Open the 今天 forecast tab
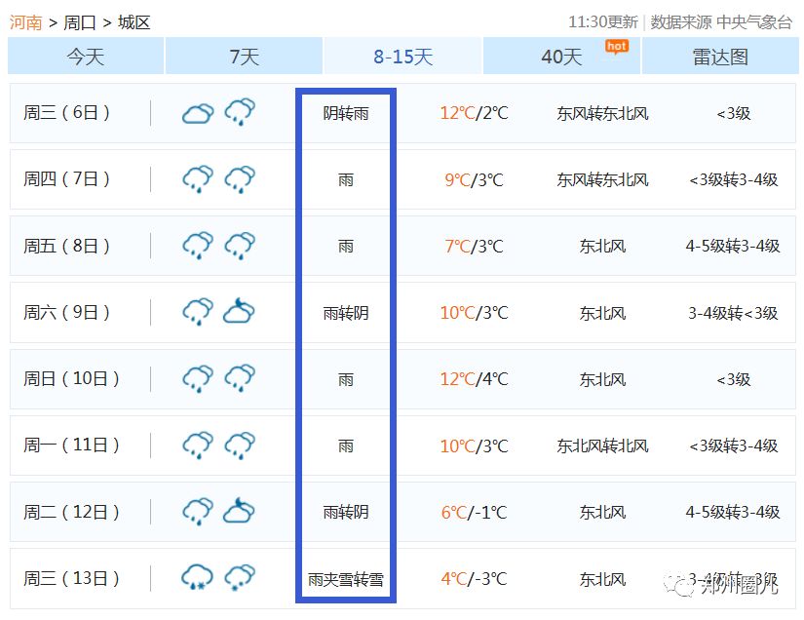Viewport: 804px width, 620px height. coord(86,57)
